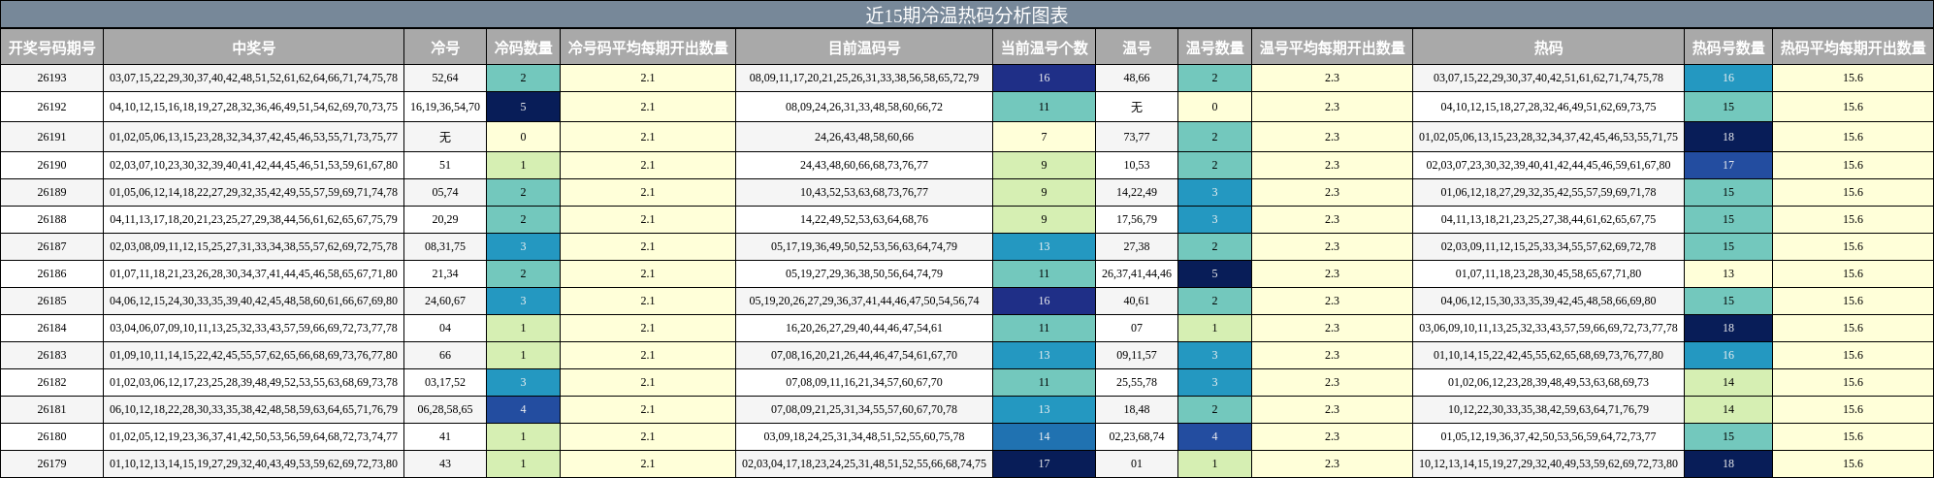Click hot codes 01,07,11,18,23,28,30,45,58,65,67,71,80
1934x478 pixels.
(x=1548, y=273)
